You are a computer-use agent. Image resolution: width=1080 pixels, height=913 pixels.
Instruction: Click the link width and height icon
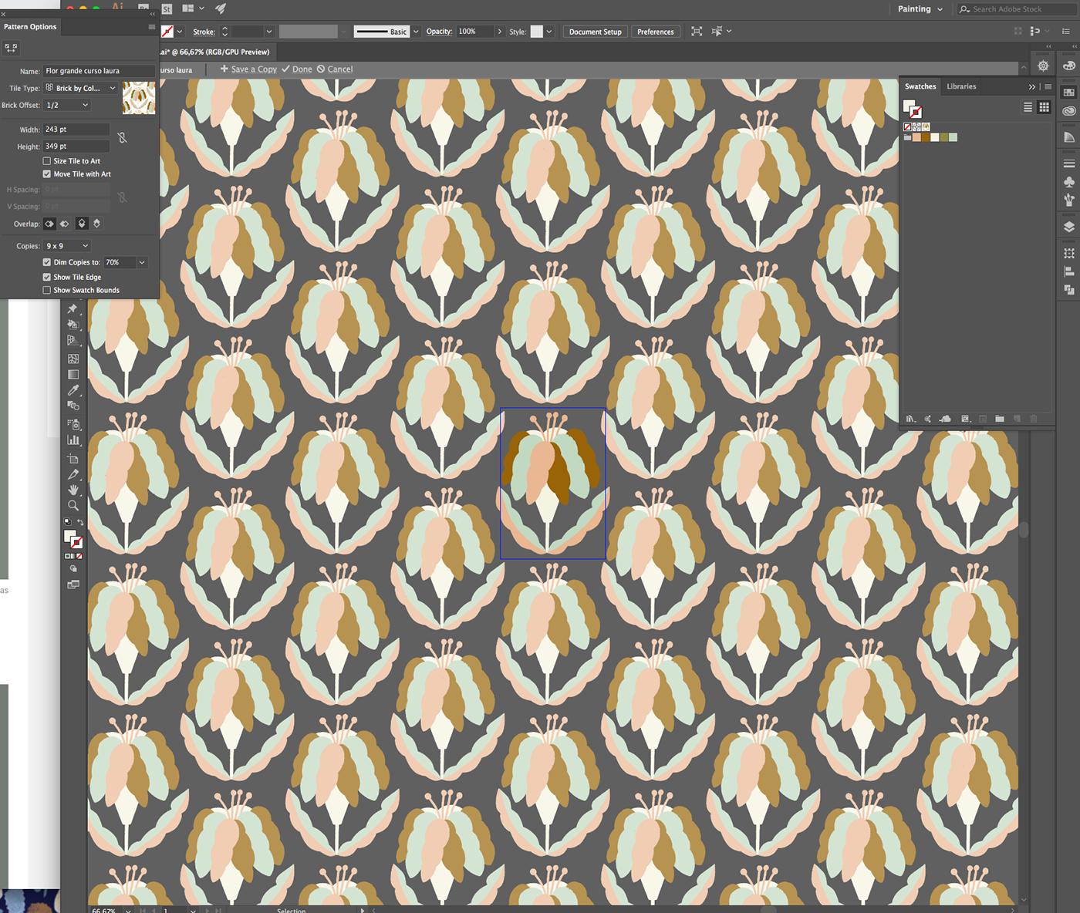pyautogui.click(x=122, y=137)
